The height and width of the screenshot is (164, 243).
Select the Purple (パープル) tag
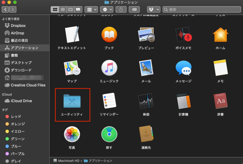(25, 154)
